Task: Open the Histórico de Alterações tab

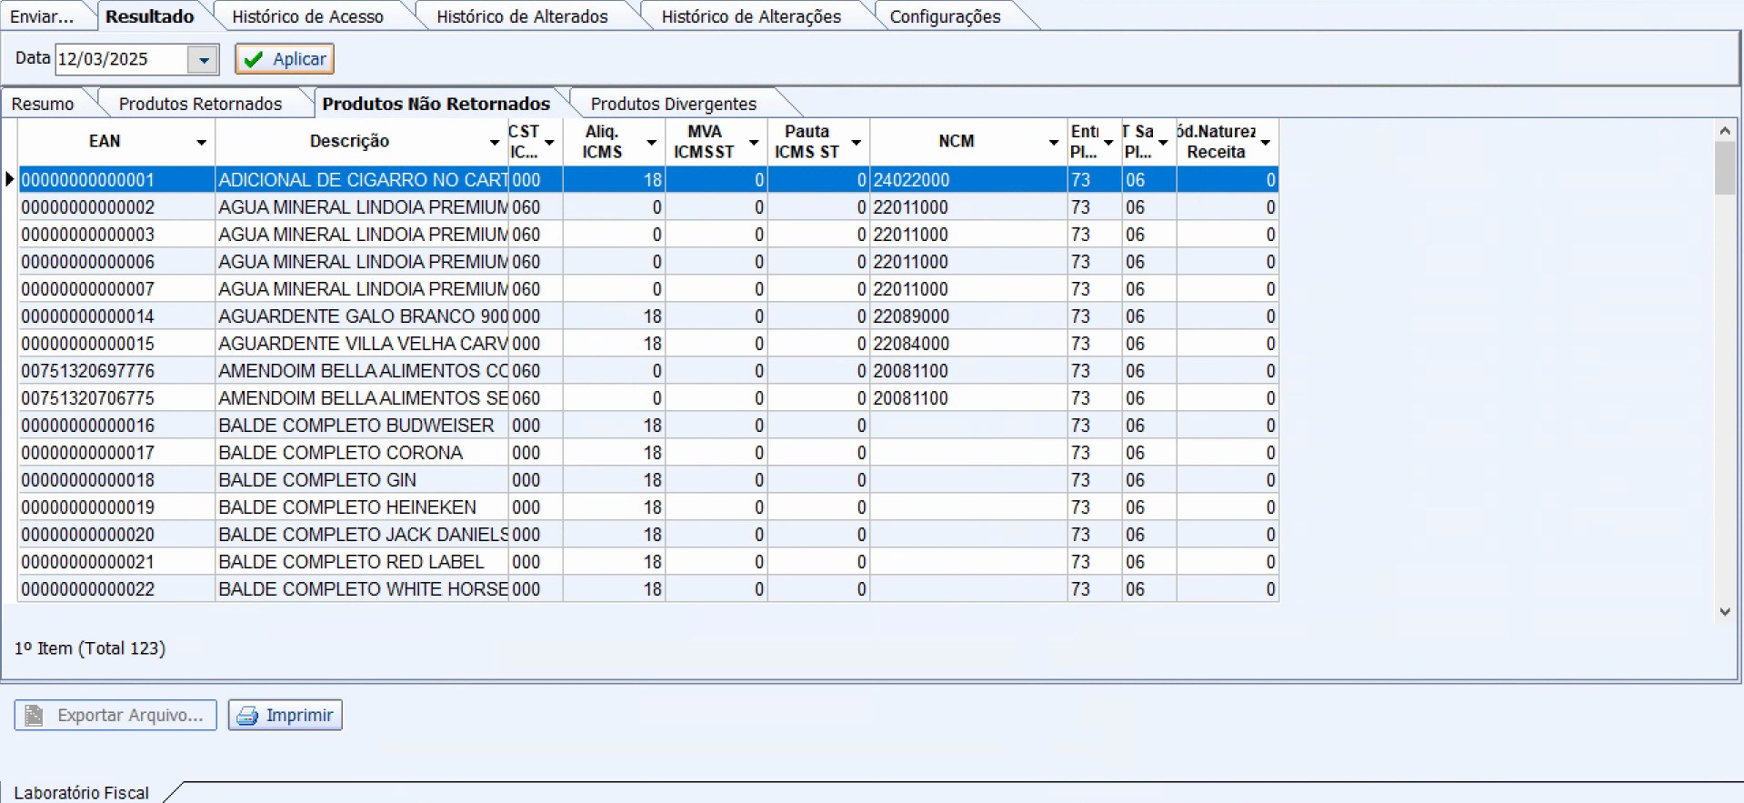Action: point(751,16)
